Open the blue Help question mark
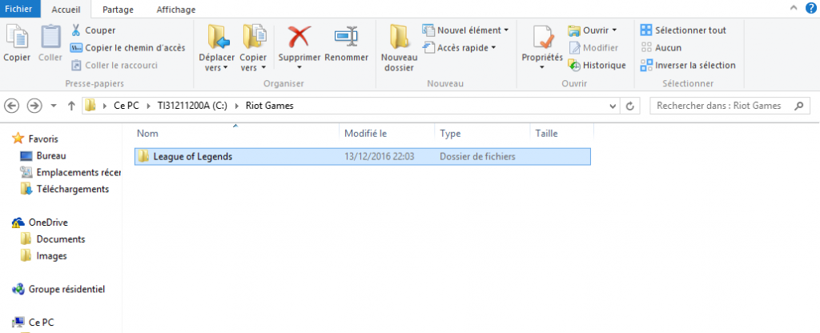Viewport: 820px width, 333px height. tap(812, 8)
